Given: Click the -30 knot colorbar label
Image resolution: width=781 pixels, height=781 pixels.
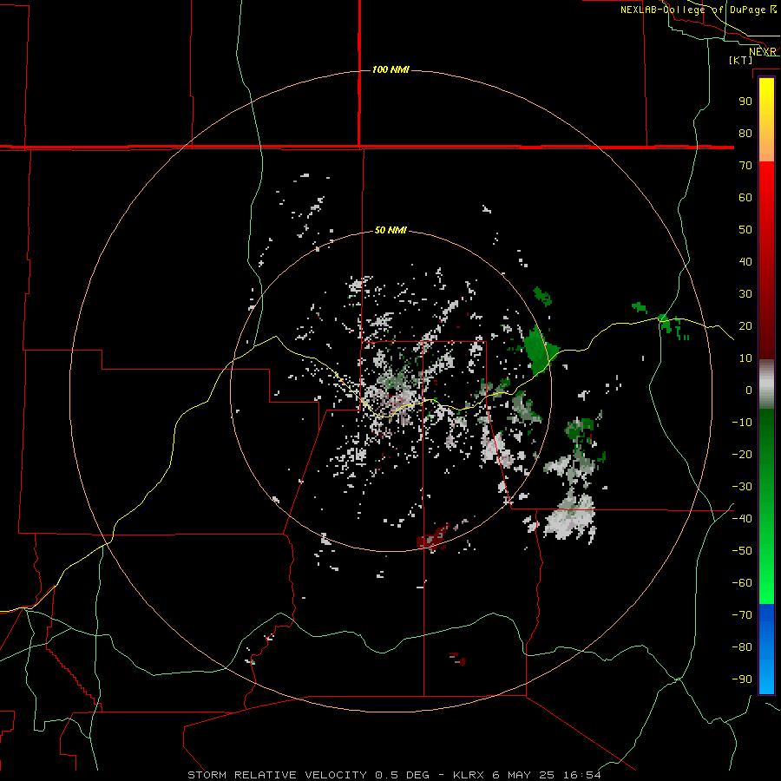Looking at the screenshot, I should (x=742, y=487).
